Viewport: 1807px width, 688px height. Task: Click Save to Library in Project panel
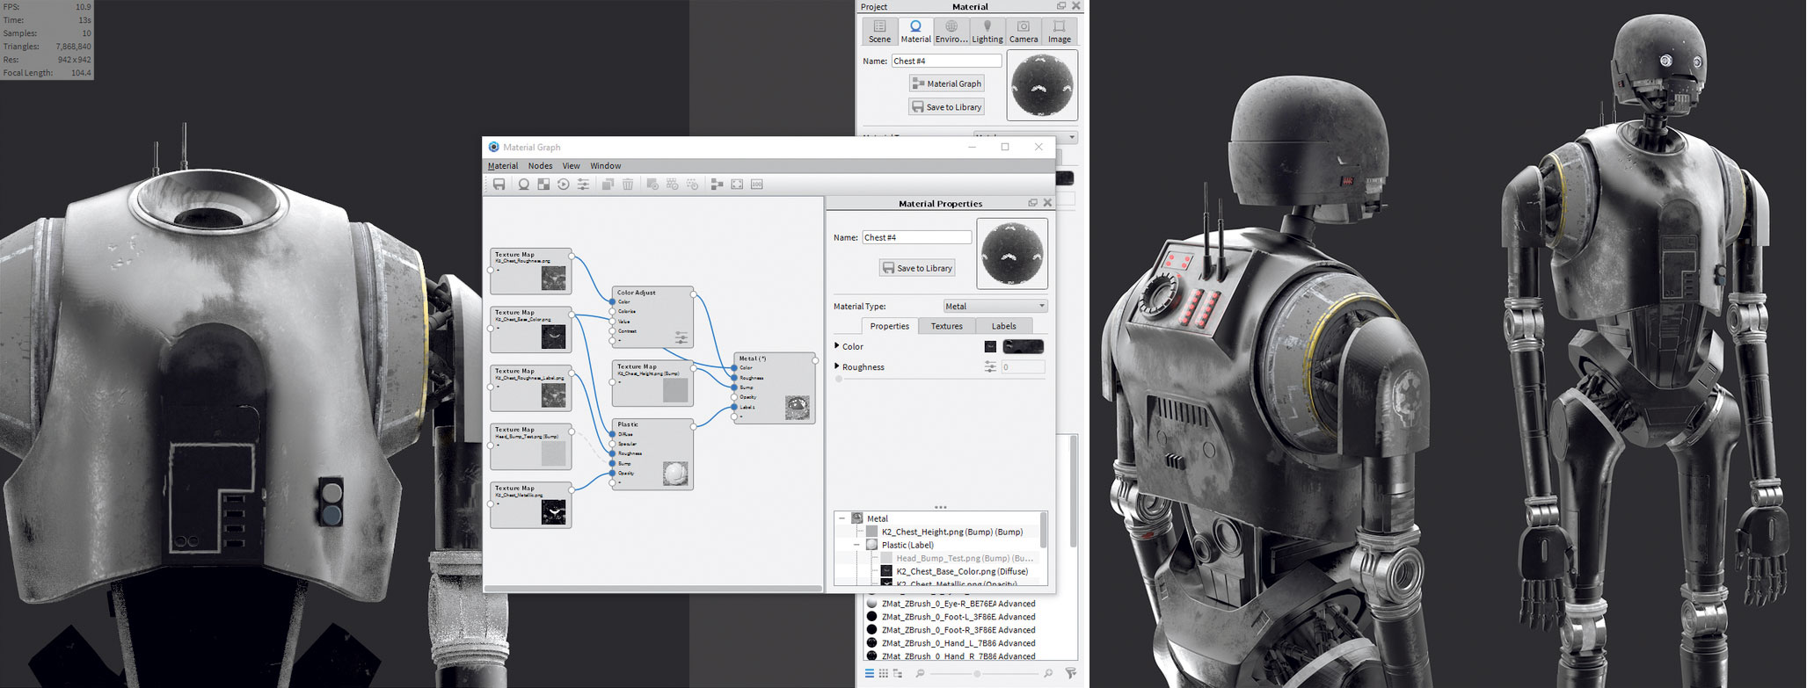coord(946,107)
